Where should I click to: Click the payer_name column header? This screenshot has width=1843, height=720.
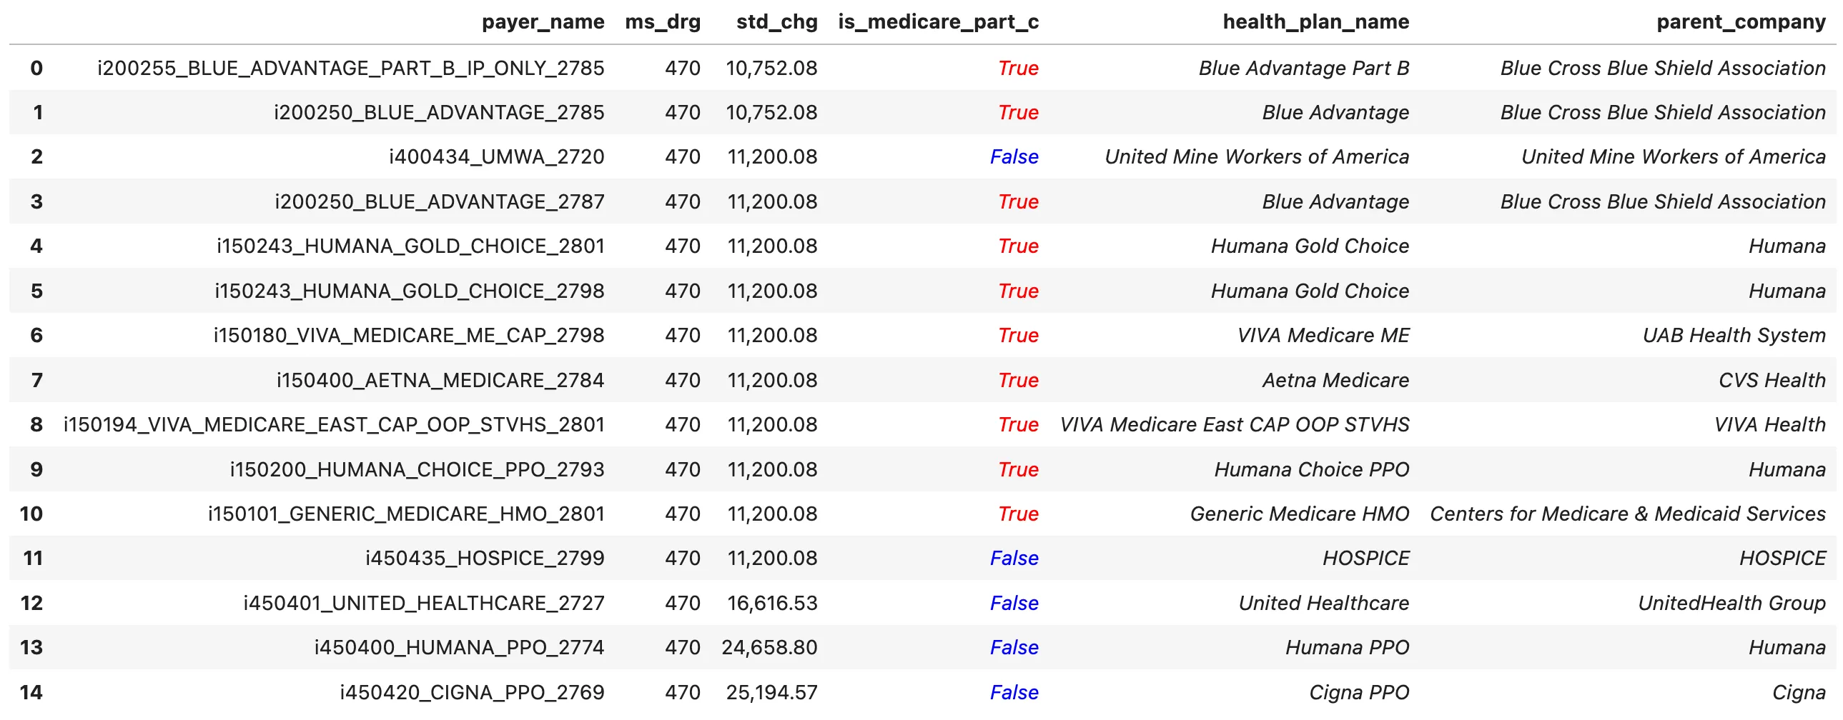pyautogui.click(x=543, y=22)
